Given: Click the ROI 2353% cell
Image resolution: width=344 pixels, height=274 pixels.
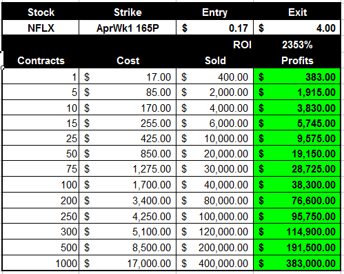Looking at the screenshot, I should tap(297, 45).
